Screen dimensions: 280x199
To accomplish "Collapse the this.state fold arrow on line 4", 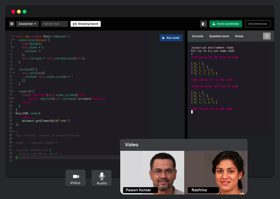I will [14, 47].
